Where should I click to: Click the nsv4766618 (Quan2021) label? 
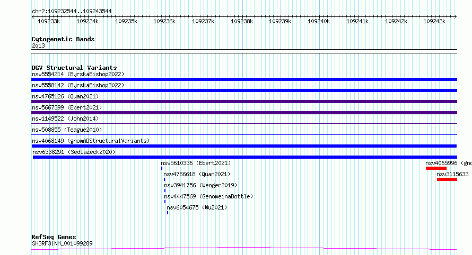point(197,174)
